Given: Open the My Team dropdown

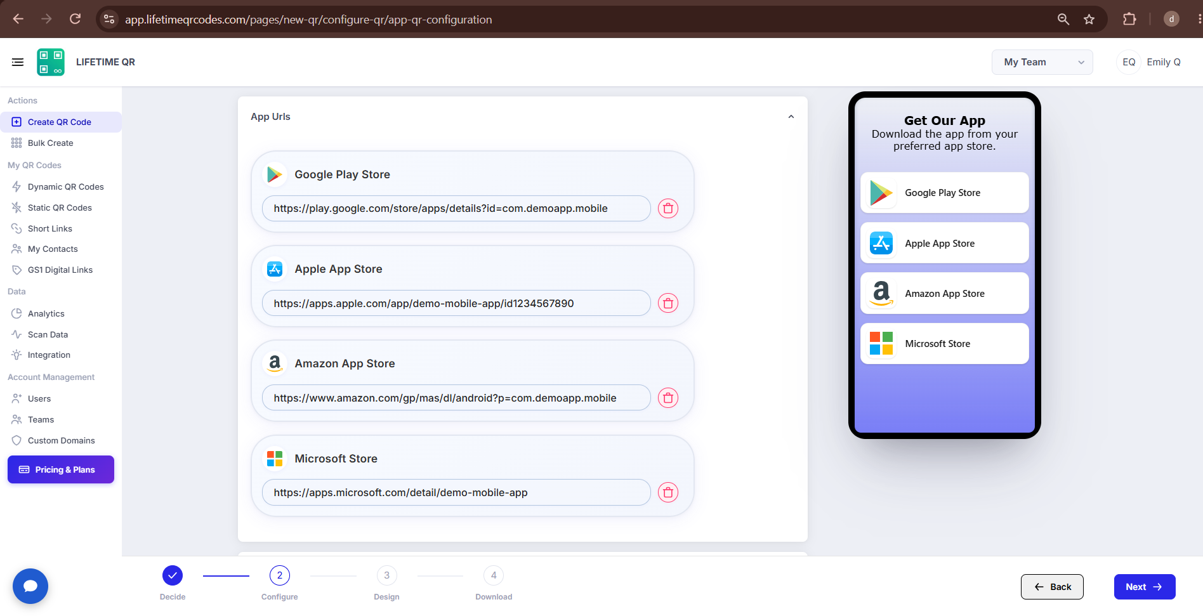Looking at the screenshot, I should click(1042, 62).
